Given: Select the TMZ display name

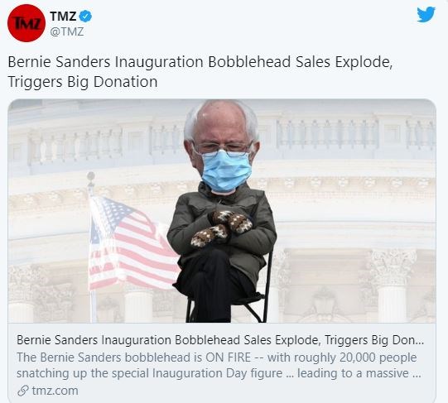Looking at the screenshot, I should click(x=63, y=16).
